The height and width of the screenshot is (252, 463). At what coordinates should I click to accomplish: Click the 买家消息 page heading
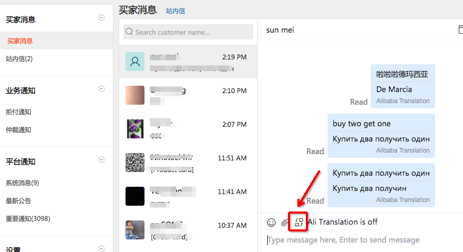pos(138,10)
